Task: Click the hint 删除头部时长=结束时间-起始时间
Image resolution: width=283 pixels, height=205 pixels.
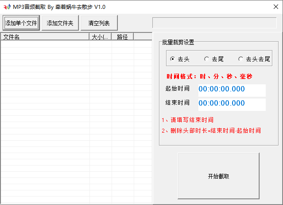Action: pyautogui.click(x=211, y=130)
